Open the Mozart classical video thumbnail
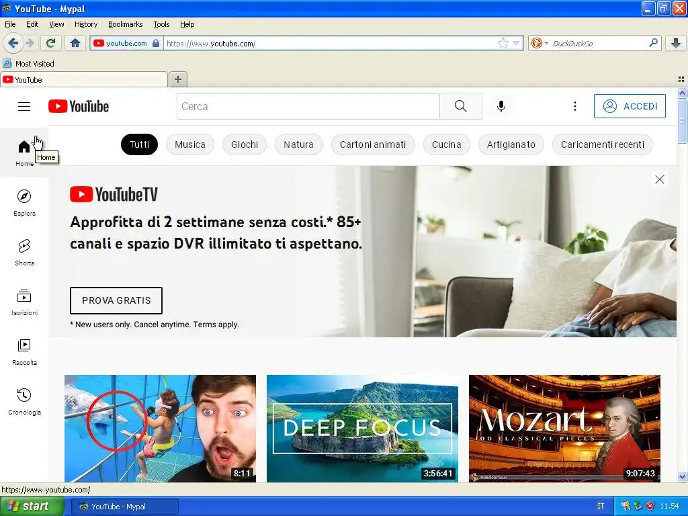Screen dimensions: 688x516 564,428
